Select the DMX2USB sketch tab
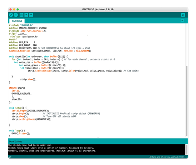Viewport: 196px width, 165px height. 17,21
